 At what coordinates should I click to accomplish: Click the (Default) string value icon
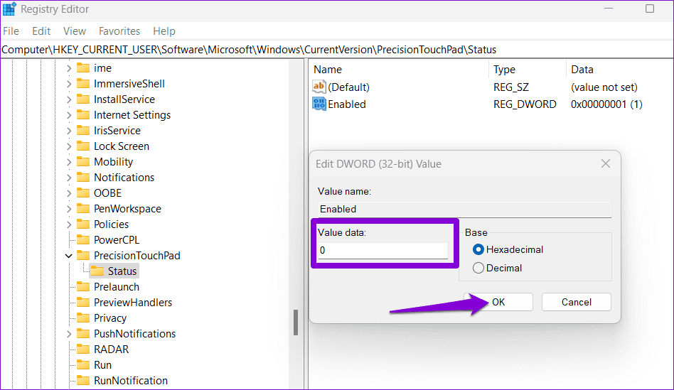(x=319, y=87)
